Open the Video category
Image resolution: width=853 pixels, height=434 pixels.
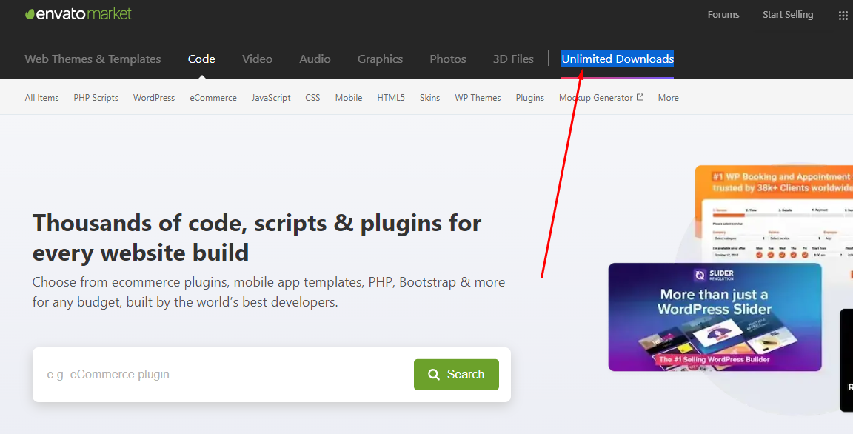[258, 59]
